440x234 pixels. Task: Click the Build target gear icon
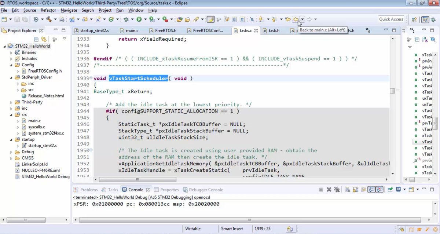[36, 19]
